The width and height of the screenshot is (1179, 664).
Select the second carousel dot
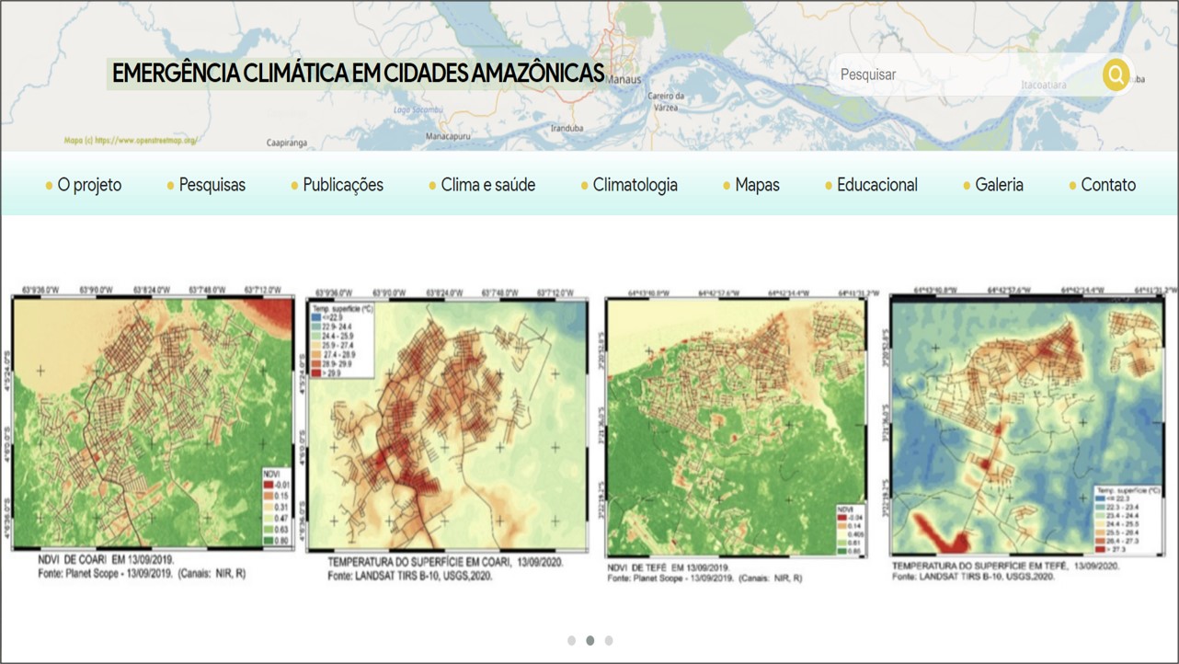590,640
